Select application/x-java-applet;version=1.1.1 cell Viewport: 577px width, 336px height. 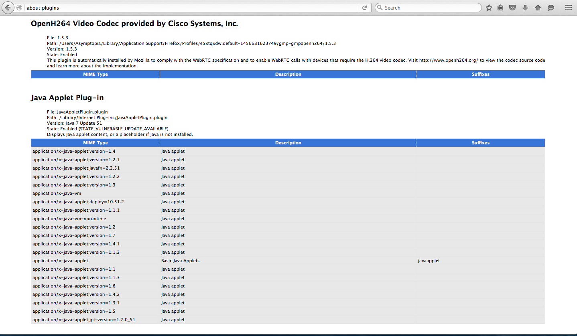(95, 210)
